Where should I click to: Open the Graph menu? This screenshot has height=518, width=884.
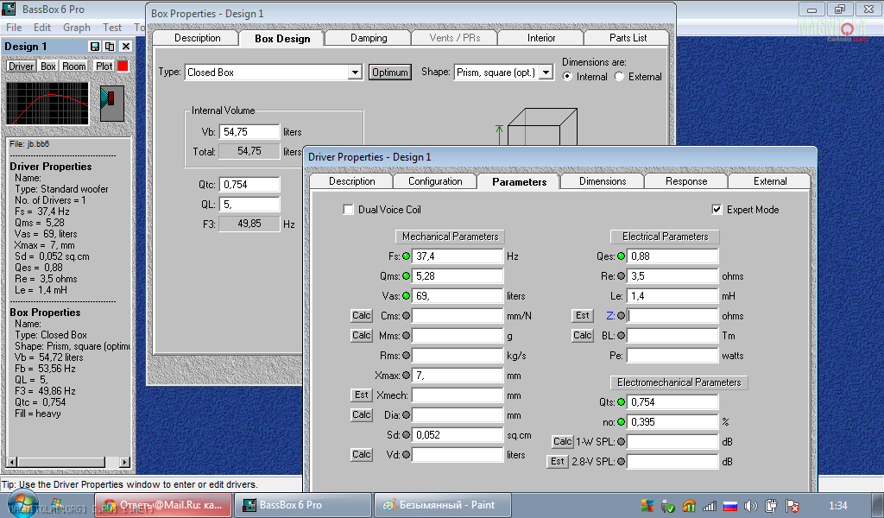77,28
